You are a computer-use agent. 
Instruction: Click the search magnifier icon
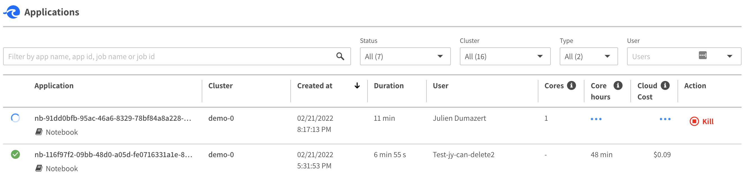pyautogui.click(x=340, y=56)
